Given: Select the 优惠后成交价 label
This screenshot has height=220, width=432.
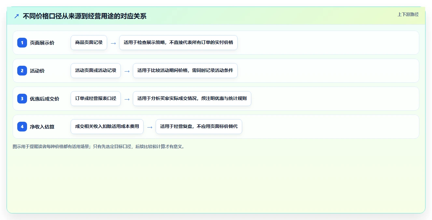Looking at the screenshot, I should pyautogui.click(x=45, y=99).
